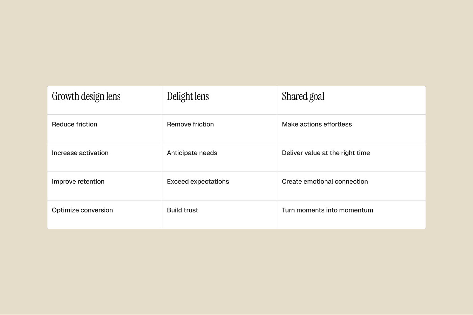Viewport: 473px width, 315px height.
Task: Select the "Reduce friction" cell
Action: pos(75,124)
